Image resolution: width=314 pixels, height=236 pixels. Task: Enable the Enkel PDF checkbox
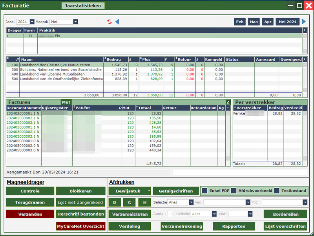[x=205, y=191]
